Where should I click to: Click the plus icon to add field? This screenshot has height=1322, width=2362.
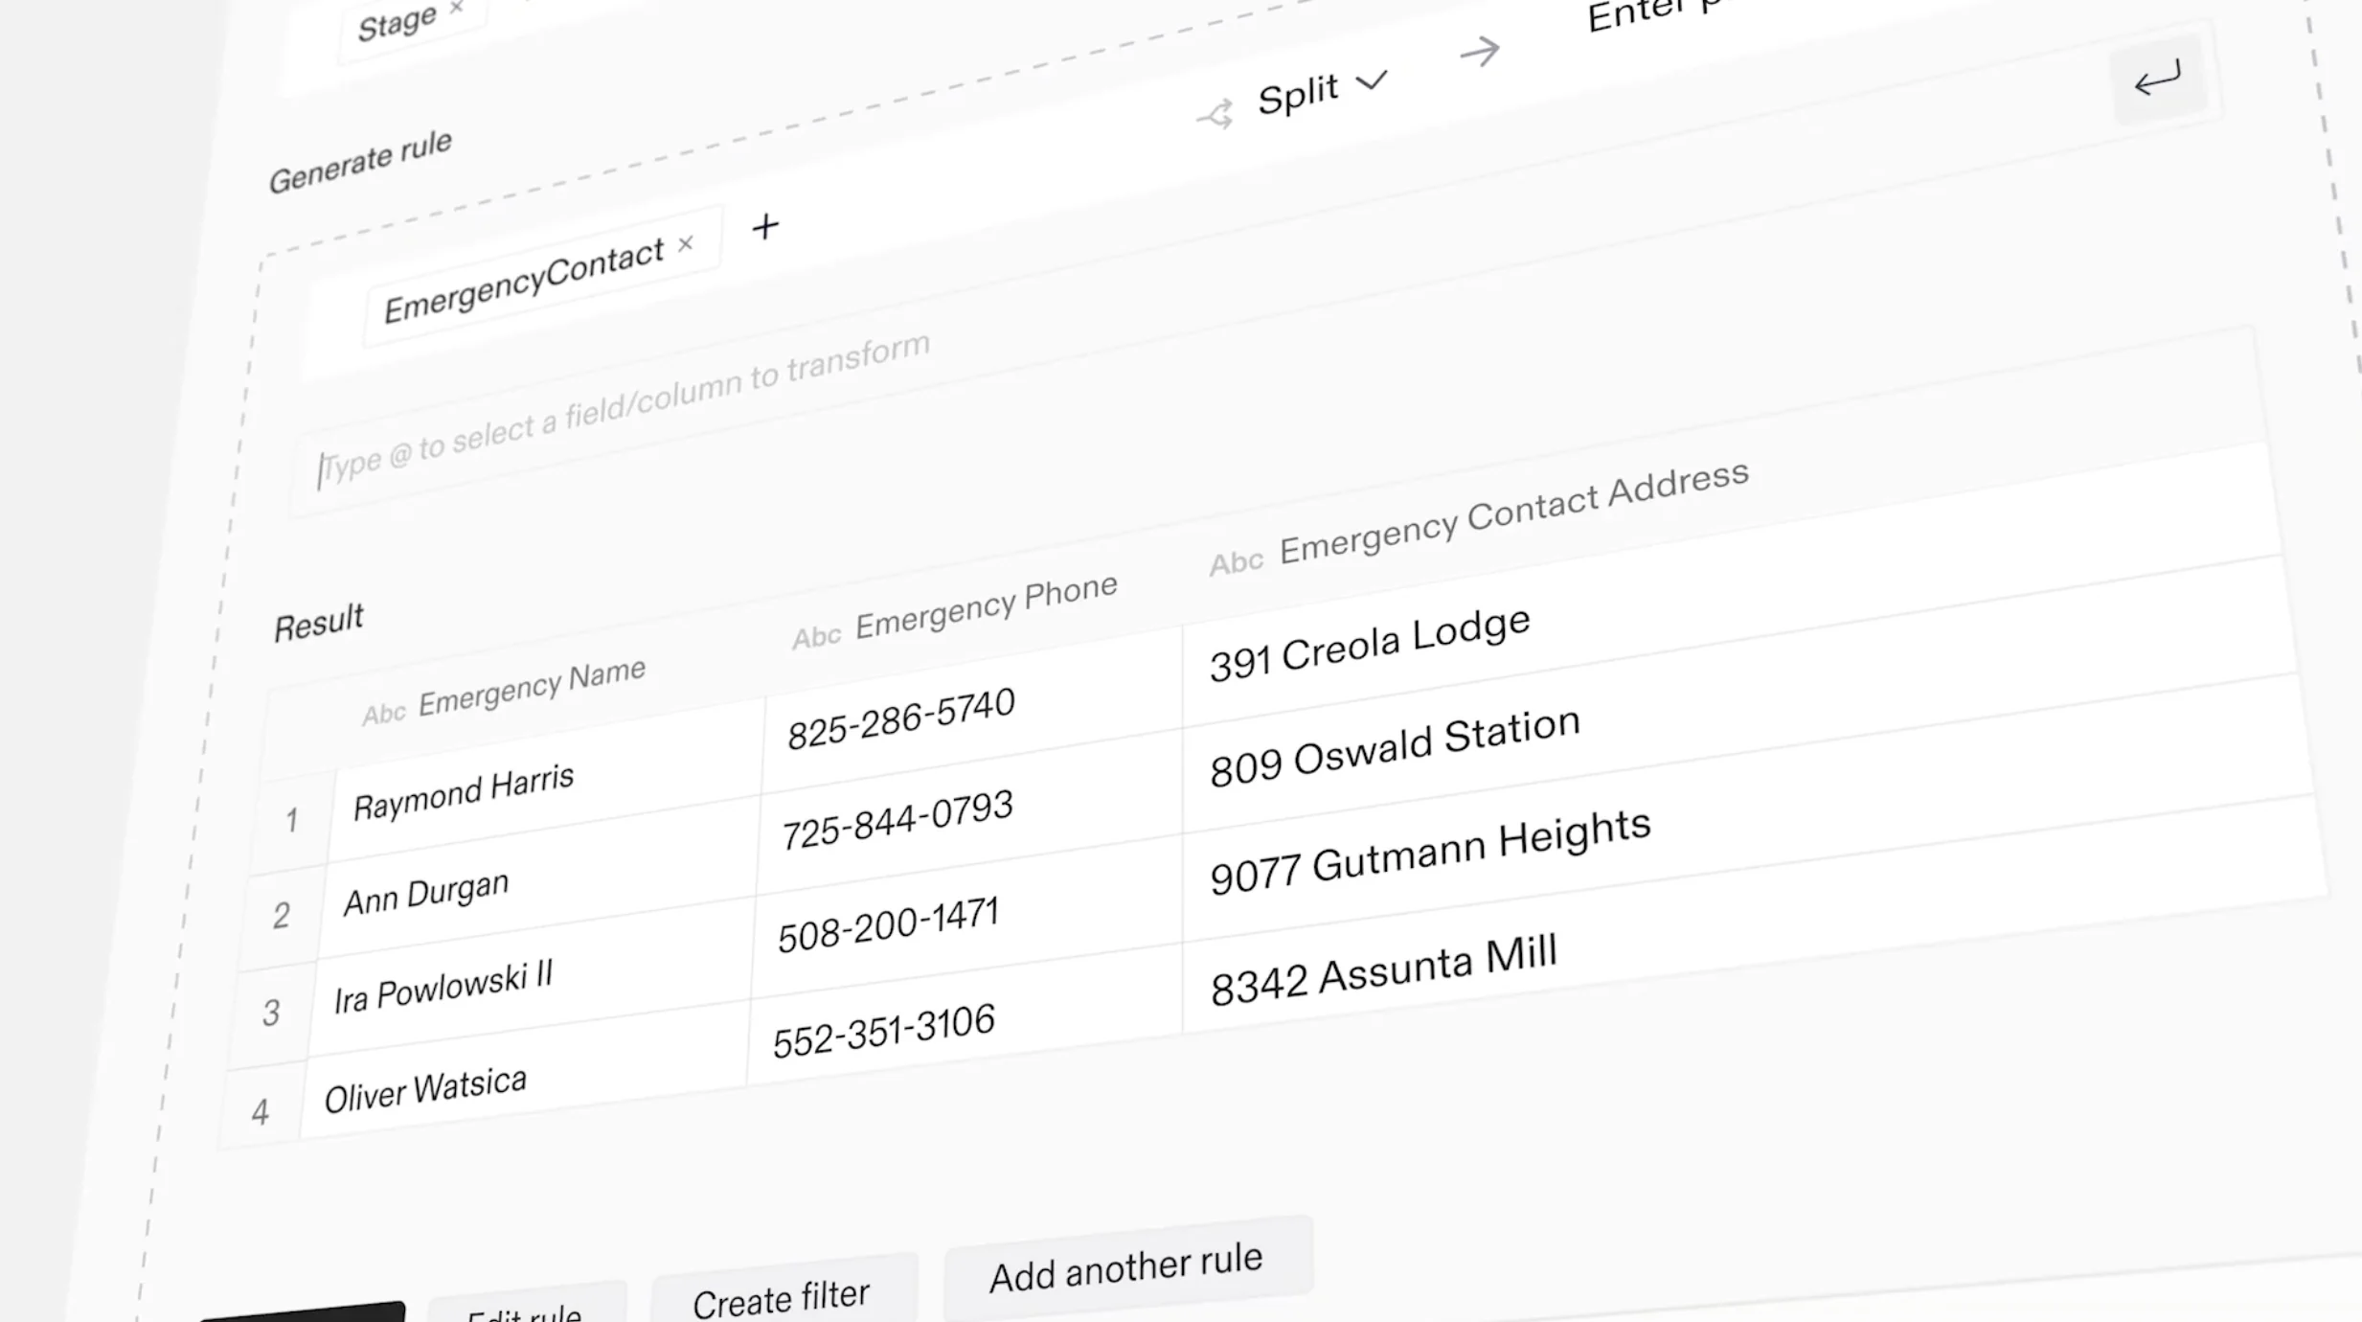point(765,227)
